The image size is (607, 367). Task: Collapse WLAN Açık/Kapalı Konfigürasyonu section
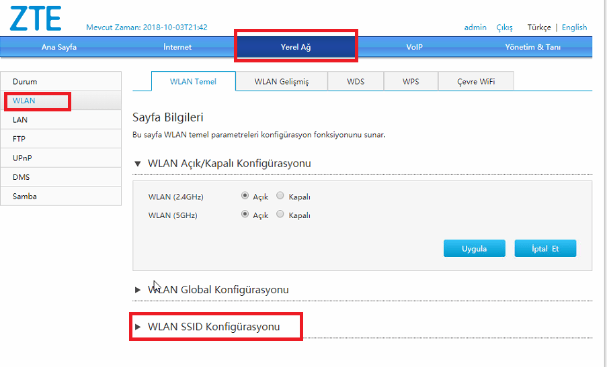click(x=222, y=163)
